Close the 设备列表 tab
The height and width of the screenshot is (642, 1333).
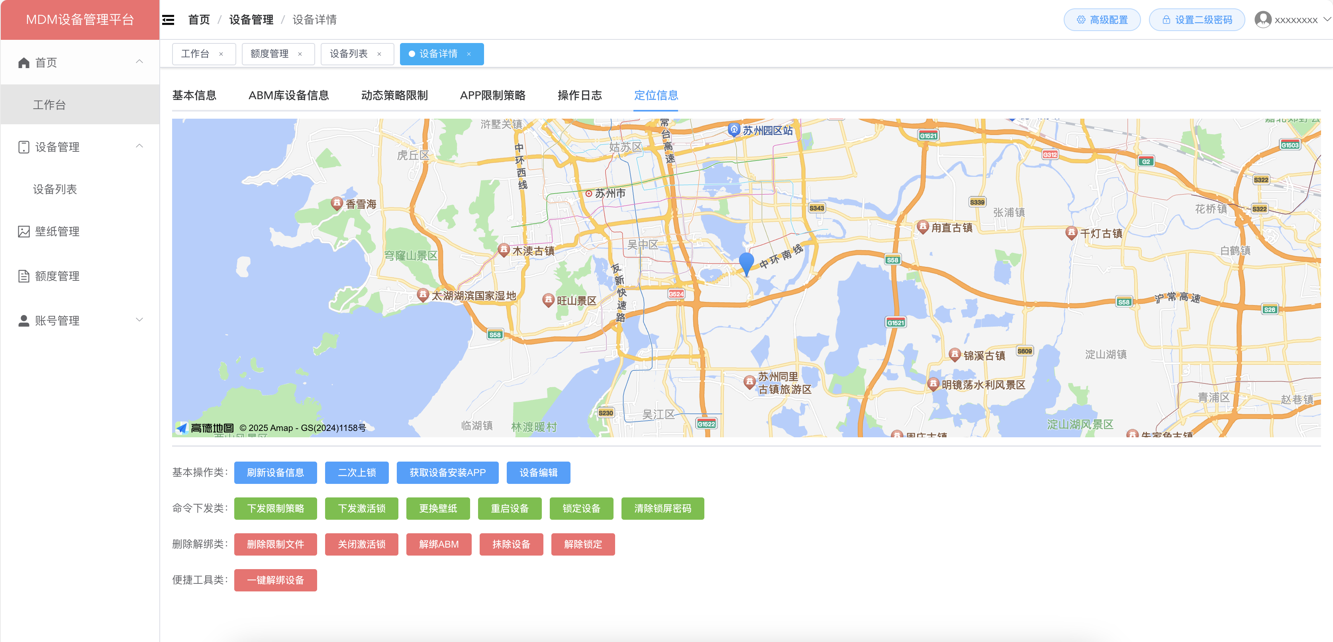(x=379, y=54)
